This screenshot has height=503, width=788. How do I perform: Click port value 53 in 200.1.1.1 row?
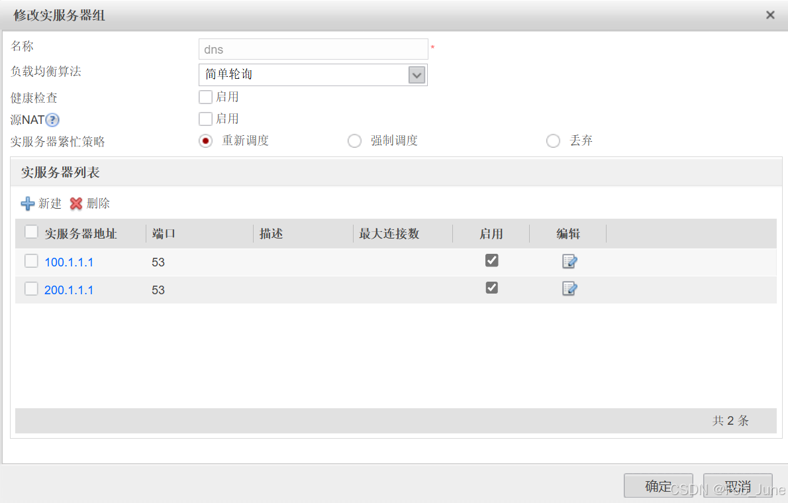coord(158,290)
